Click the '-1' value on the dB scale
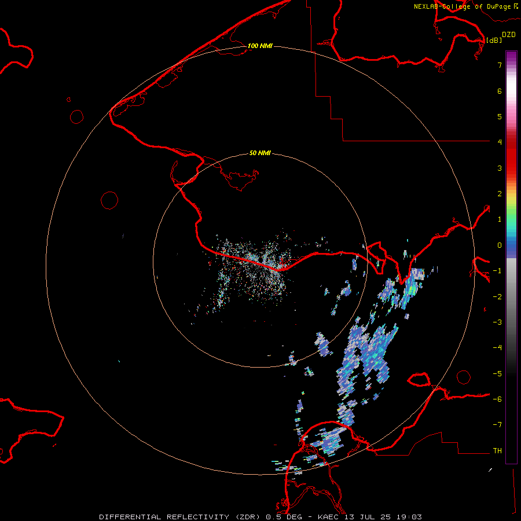The image size is (521, 521). (497, 271)
